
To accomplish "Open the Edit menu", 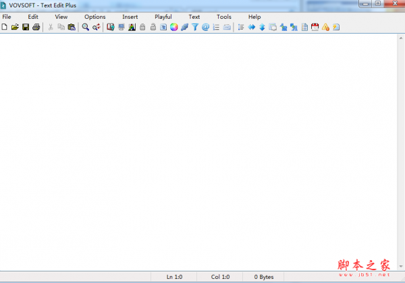I will [33, 17].
